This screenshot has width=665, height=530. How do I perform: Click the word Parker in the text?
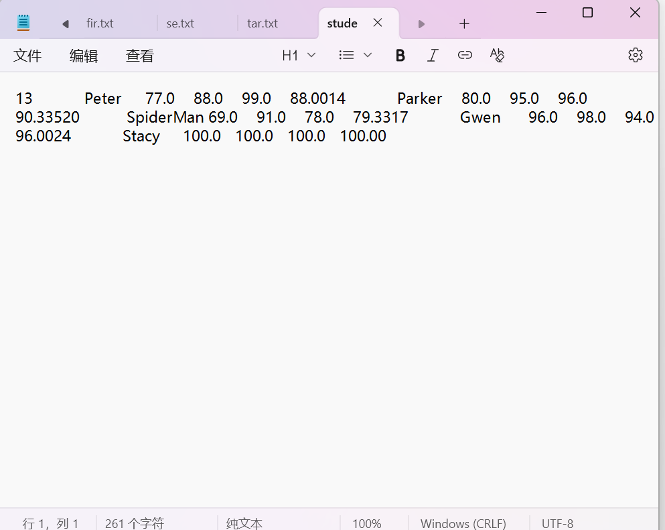[419, 98]
